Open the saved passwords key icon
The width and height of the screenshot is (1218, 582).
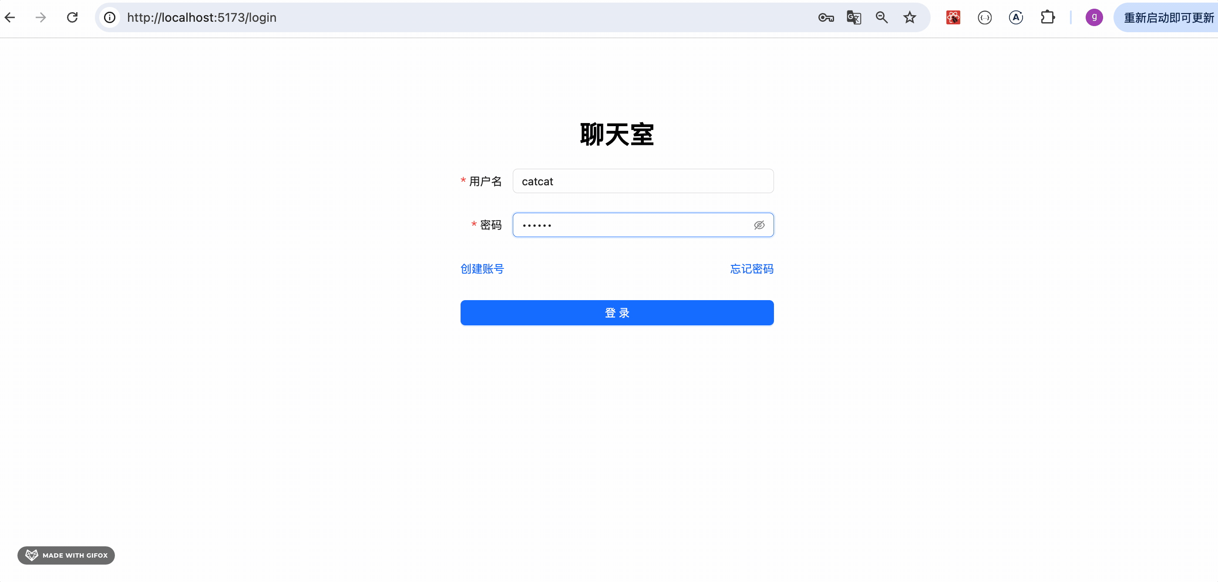coord(825,17)
